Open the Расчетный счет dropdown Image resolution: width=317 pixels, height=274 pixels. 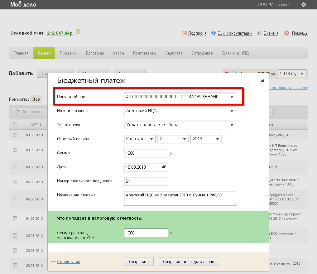[180, 97]
